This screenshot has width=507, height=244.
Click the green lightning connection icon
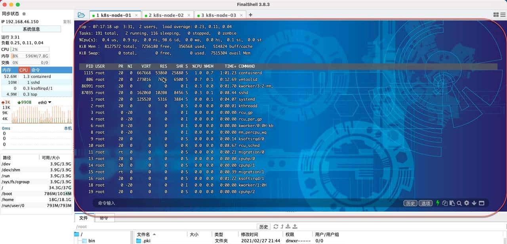tap(437, 203)
